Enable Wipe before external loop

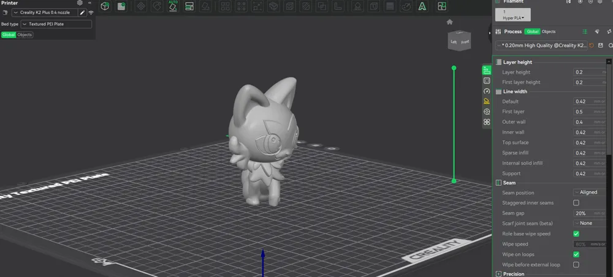576,265
